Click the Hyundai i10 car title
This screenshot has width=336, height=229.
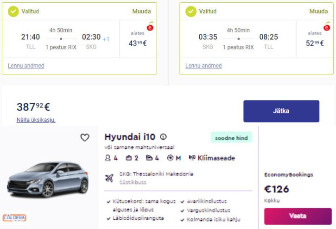(130, 137)
